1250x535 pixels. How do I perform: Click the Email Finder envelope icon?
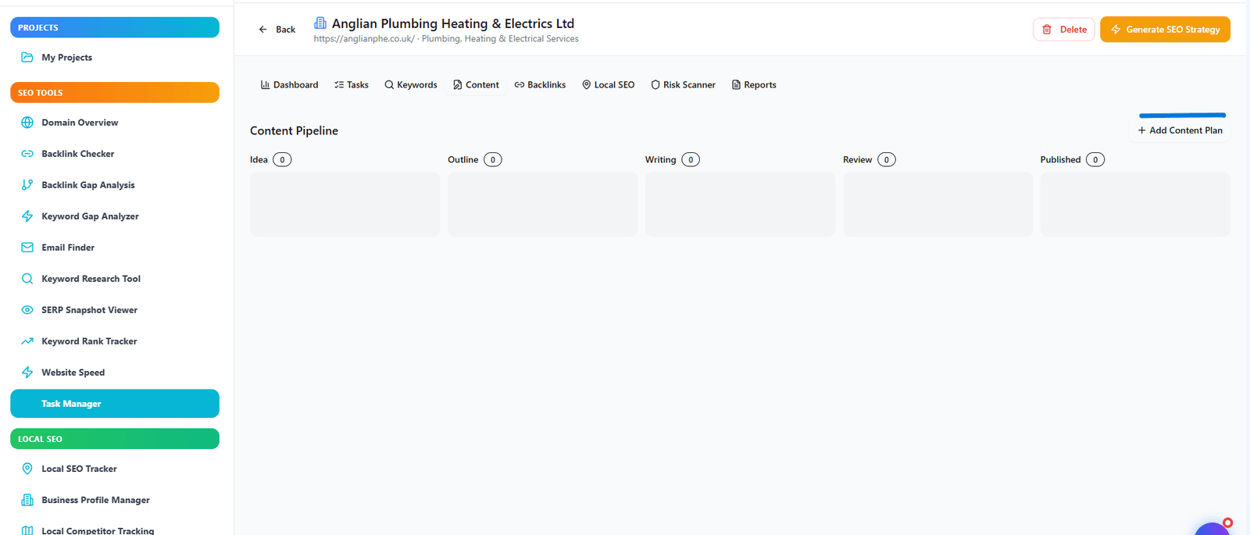click(27, 248)
